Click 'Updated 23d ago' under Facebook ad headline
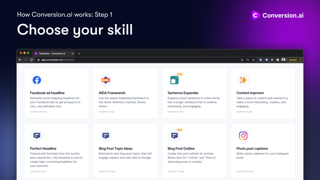The width and height of the screenshot is (320, 180). [38, 112]
